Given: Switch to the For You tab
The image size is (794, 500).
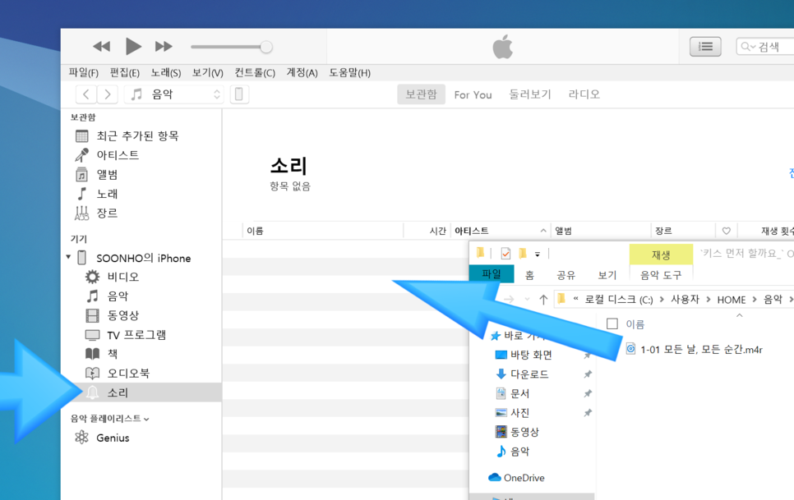Looking at the screenshot, I should (x=473, y=94).
